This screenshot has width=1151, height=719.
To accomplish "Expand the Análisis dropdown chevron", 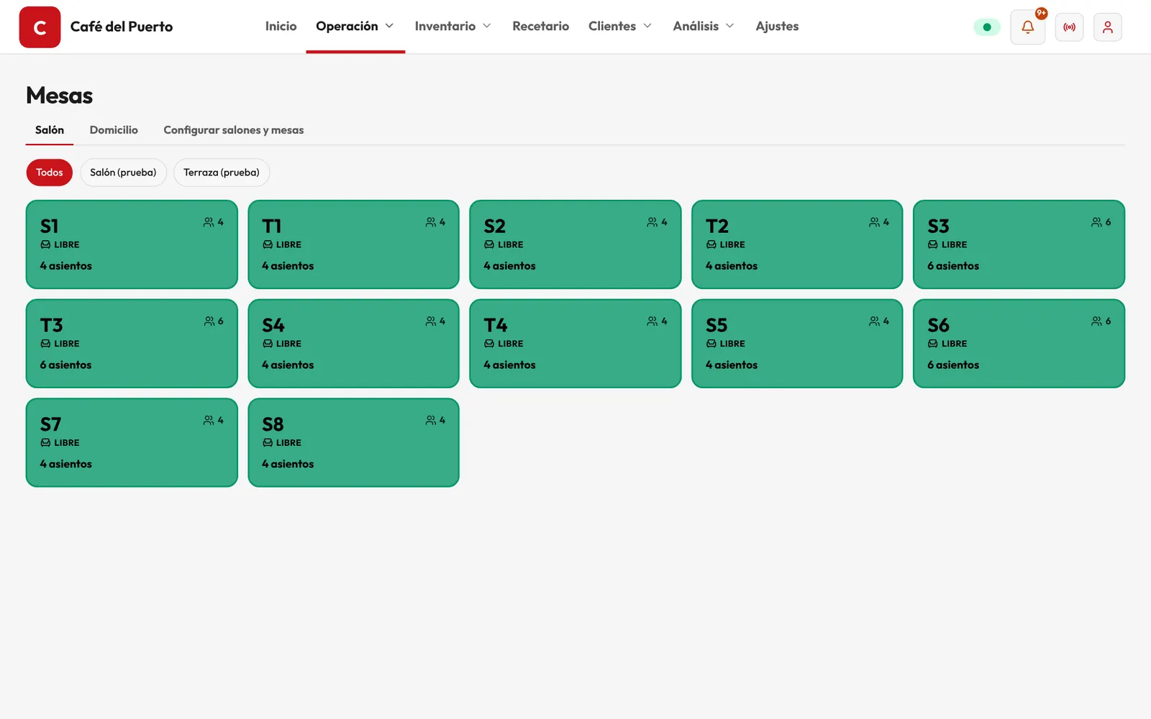I will pos(730,26).
